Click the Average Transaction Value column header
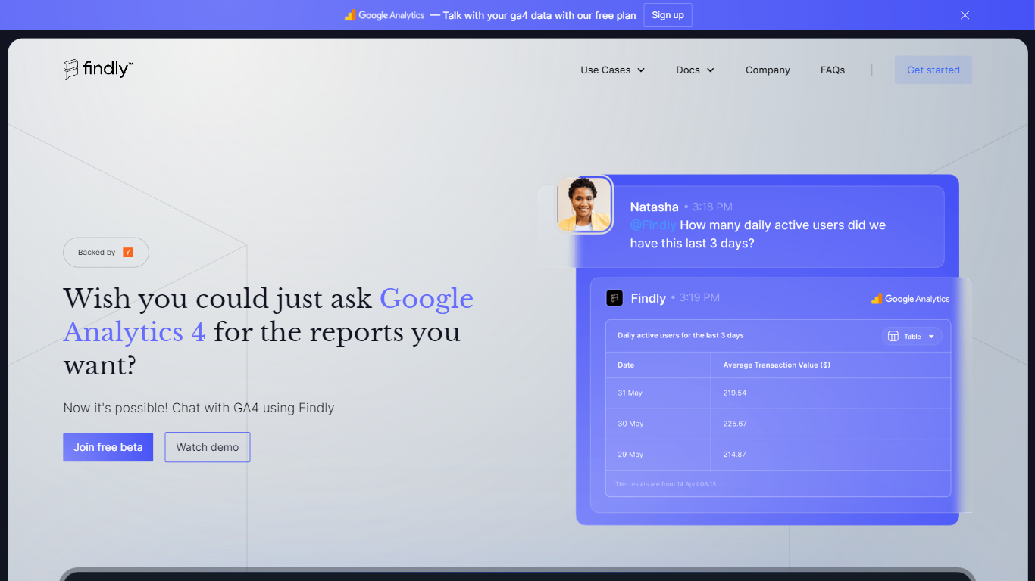Image resolution: width=1035 pixels, height=581 pixels. point(777,365)
